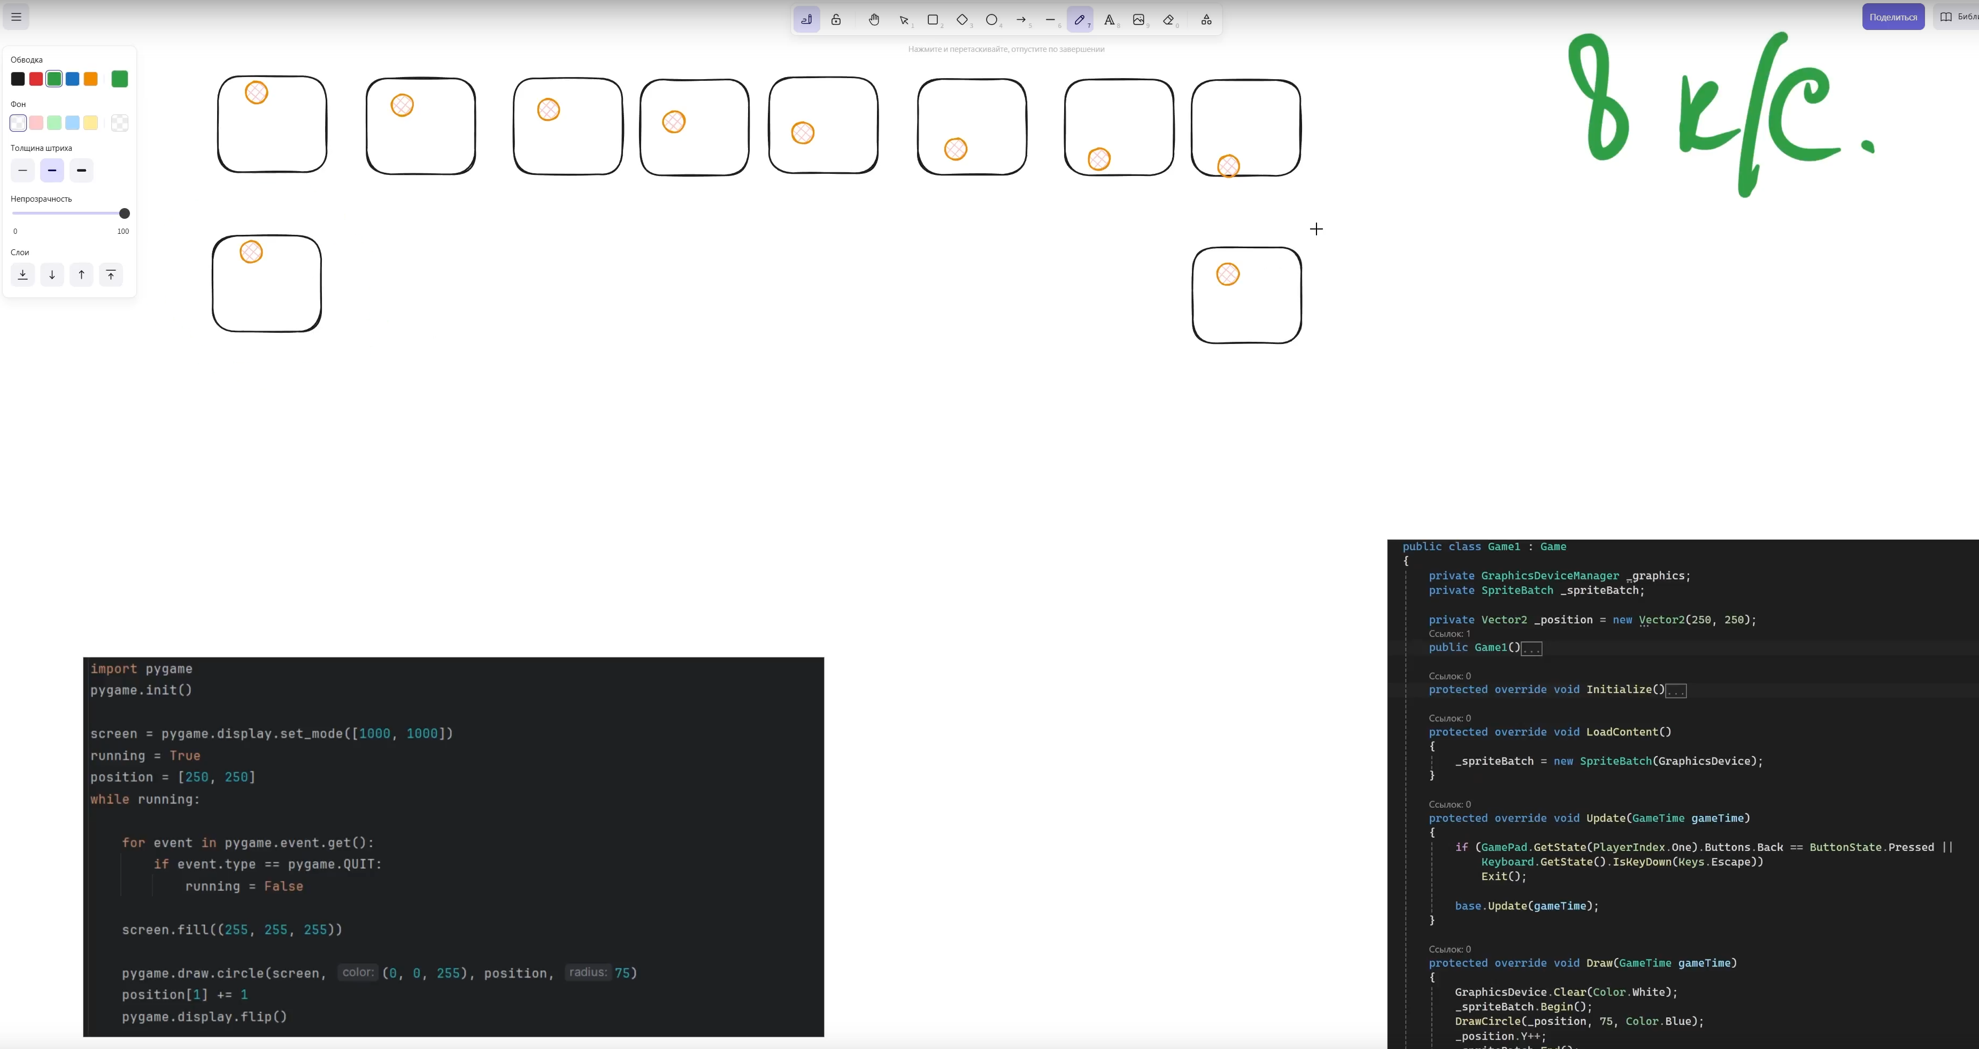Open the more shapes tools menu
The width and height of the screenshot is (1979, 1049).
(1206, 20)
